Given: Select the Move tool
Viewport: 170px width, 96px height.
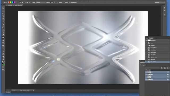Looking at the screenshot, I should click(x=3, y=8).
